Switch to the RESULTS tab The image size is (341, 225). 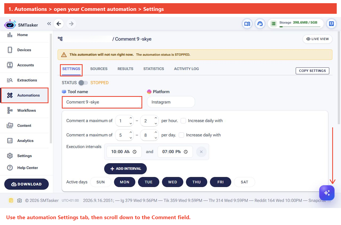coord(125,69)
